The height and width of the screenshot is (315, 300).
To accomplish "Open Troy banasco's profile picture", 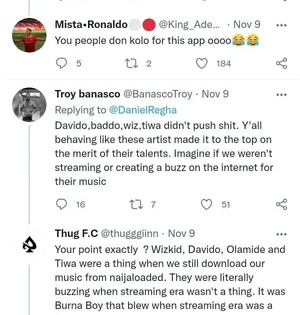I will tap(29, 104).
